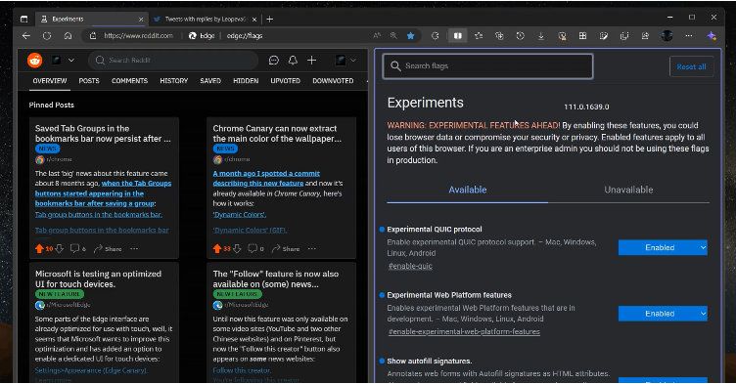Refresh the page
736x384 pixels.
click(47, 35)
